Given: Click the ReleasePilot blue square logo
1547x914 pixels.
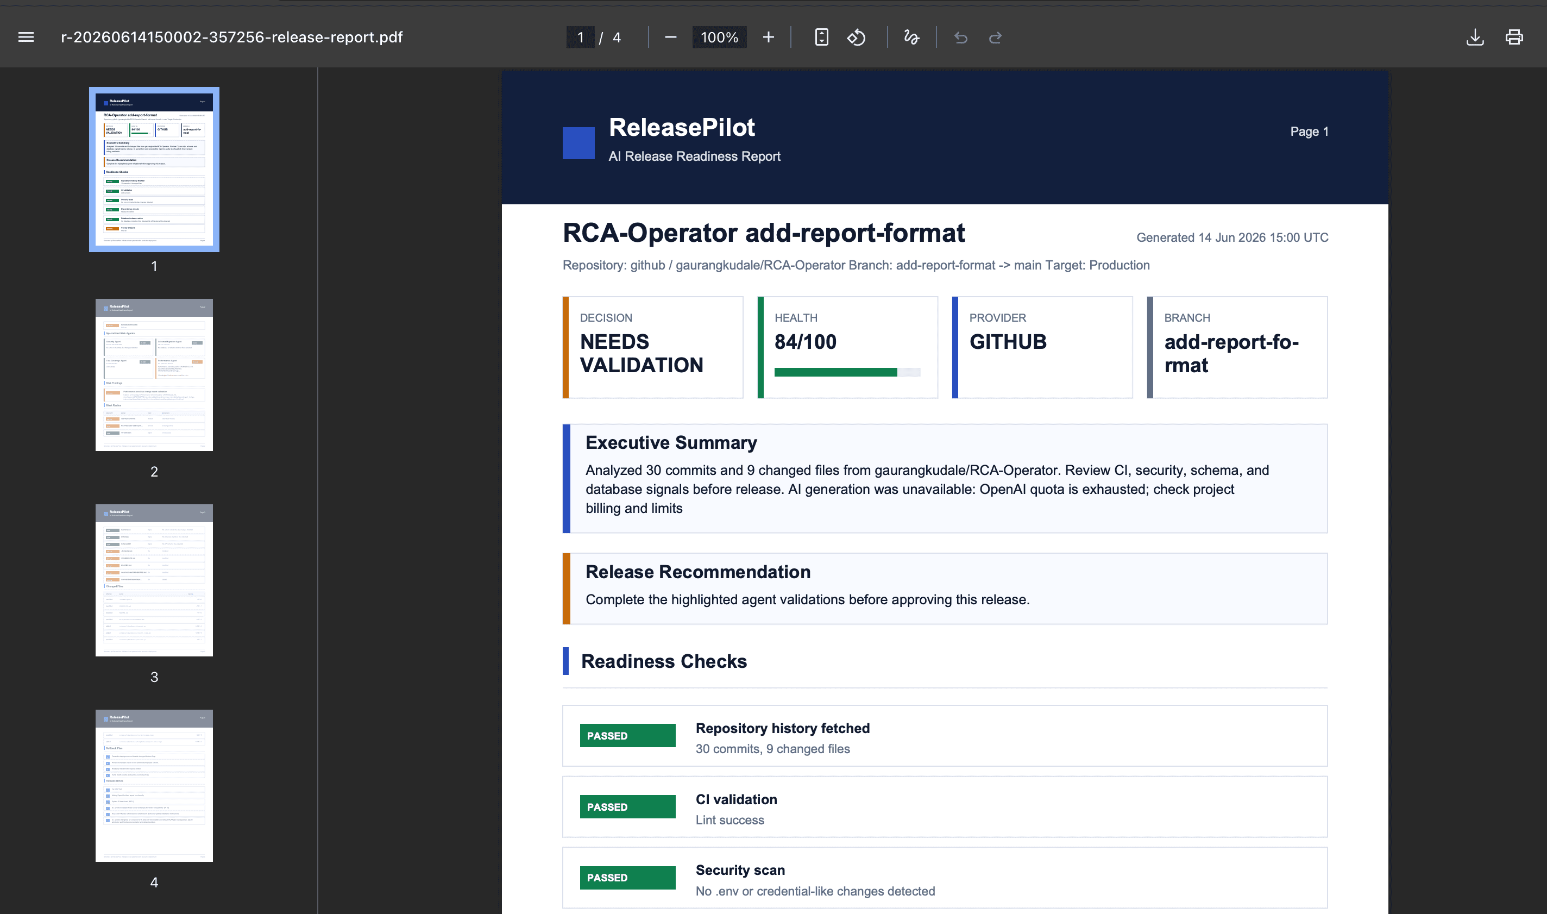Looking at the screenshot, I should [578, 143].
